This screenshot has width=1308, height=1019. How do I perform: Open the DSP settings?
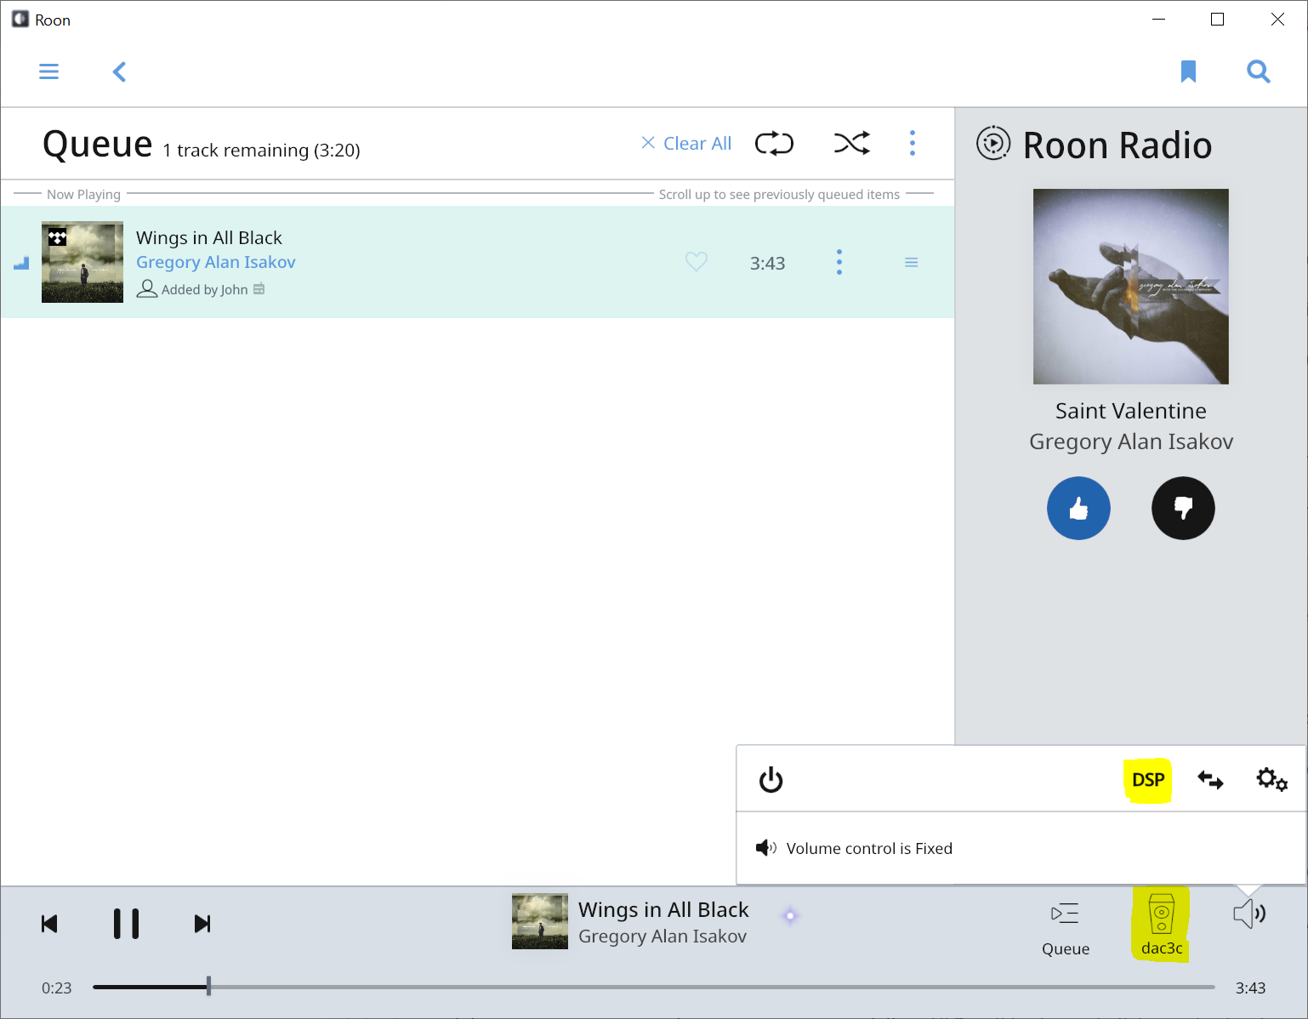point(1148,779)
